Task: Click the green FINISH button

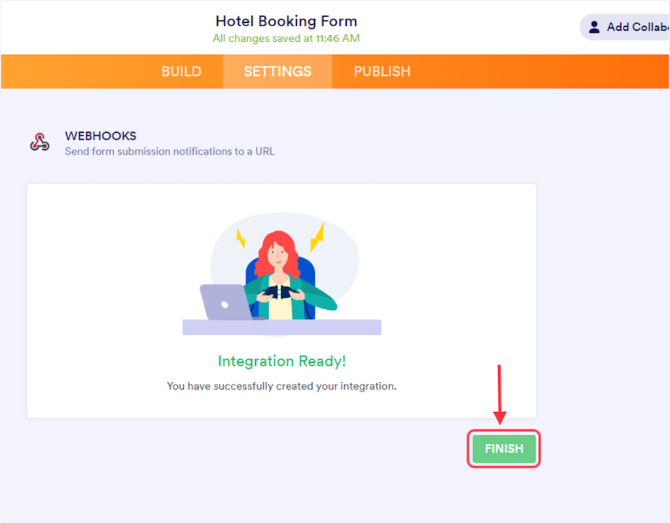Action: pyautogui.click(x=503, y=448)
